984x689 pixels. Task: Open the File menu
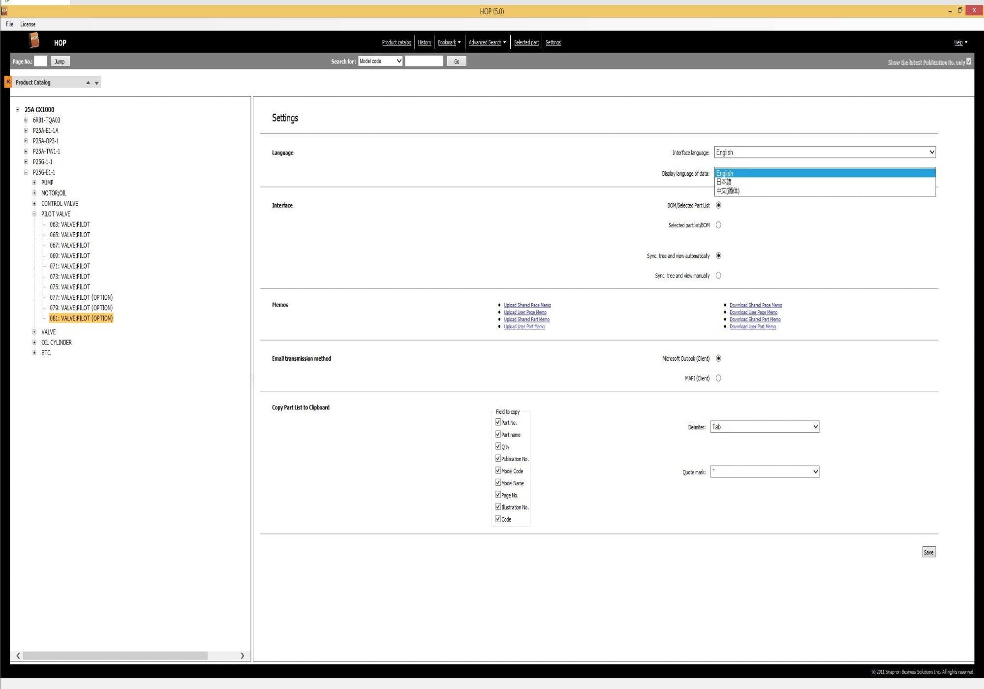click(9, 24)
